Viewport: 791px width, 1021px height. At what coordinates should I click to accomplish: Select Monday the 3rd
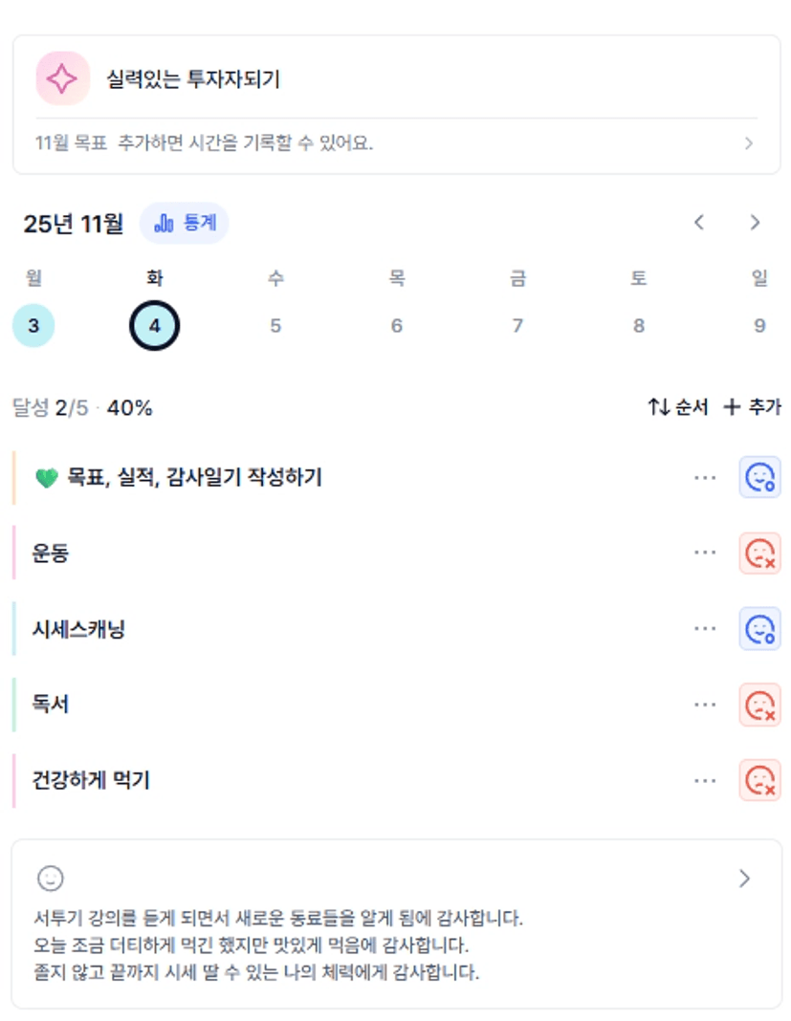click(33, 326)
